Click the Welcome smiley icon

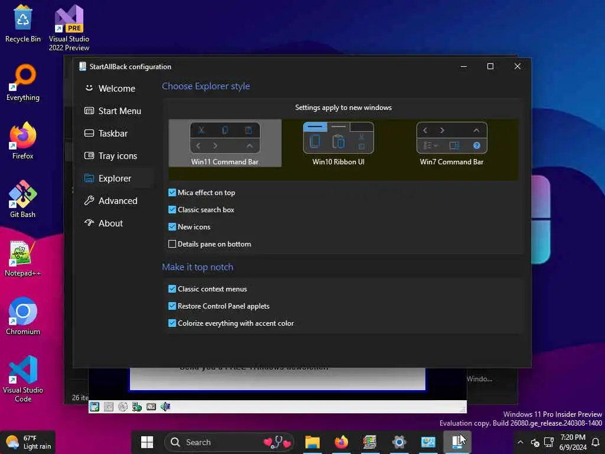click(x=89, y=88)
